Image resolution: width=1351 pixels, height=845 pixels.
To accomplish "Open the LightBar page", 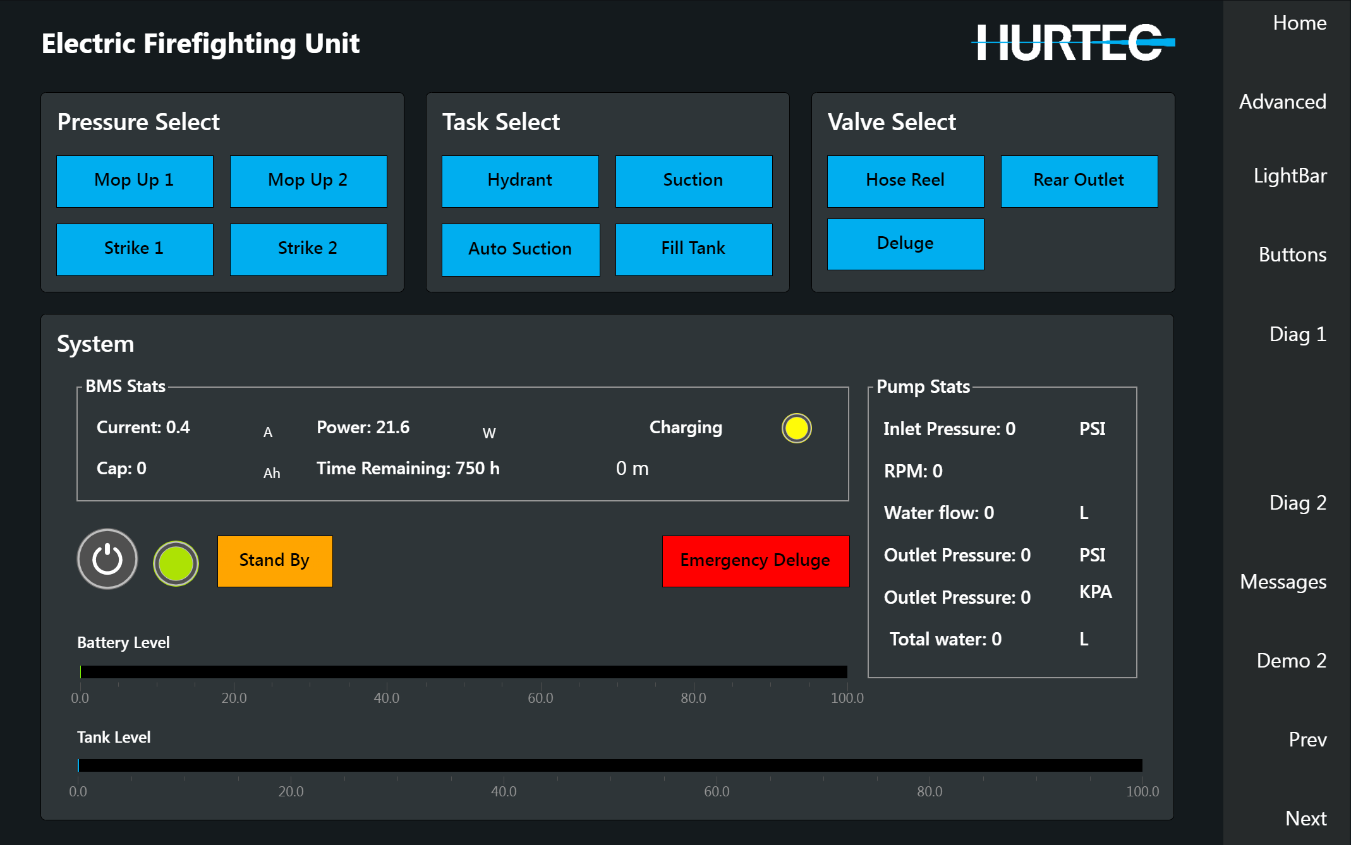I will point(1290,176).
